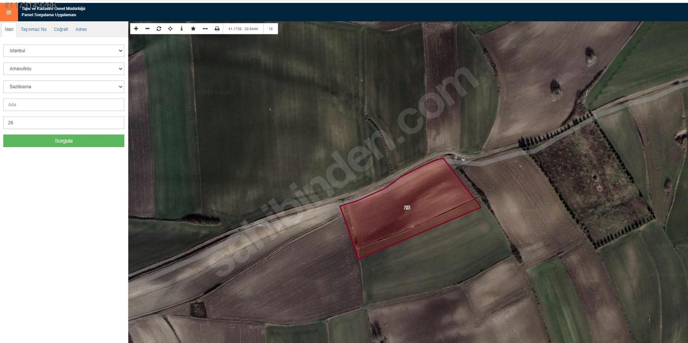Click the crosshair locate icon
688x343 pixels.
click(x=170, y=29)
